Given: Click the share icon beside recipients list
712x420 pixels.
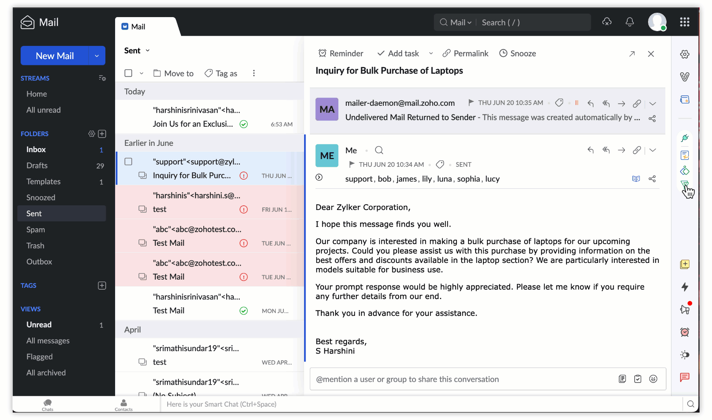Looking at the screenshot, I should pyautogui.click(x=652, y=179).
